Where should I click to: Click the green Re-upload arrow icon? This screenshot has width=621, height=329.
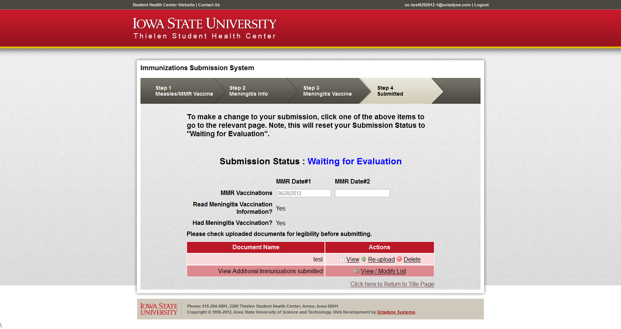point(364,259)
